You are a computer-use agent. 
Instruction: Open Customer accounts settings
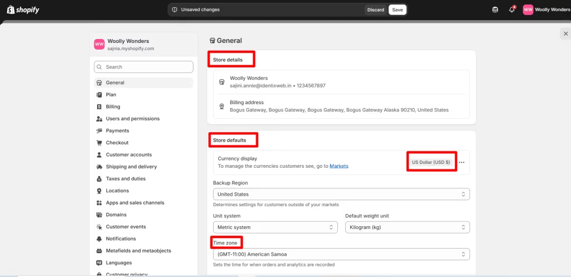[143, 155]
